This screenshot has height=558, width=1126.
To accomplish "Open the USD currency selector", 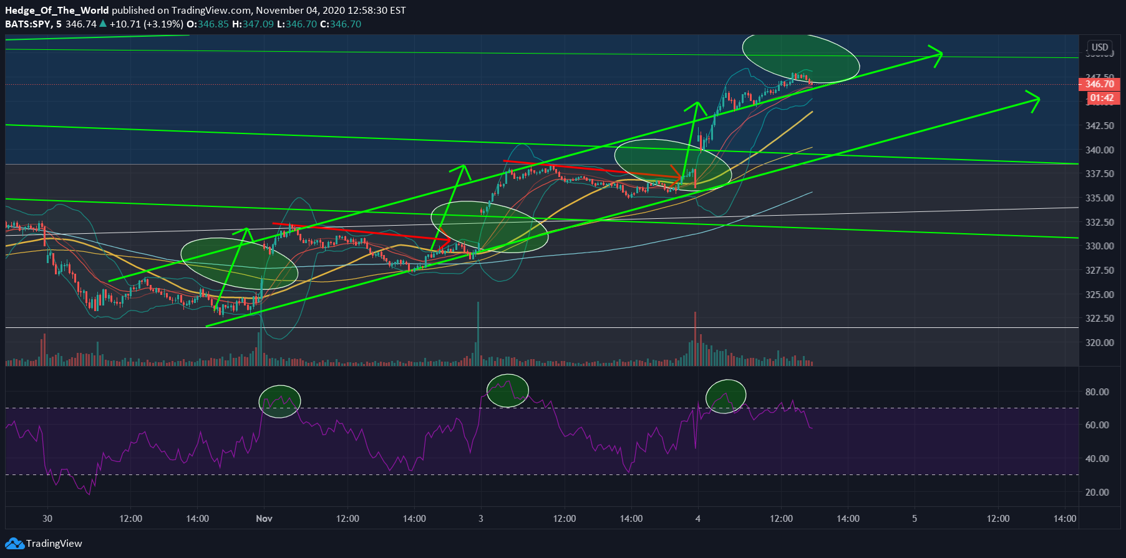I will point(1100,47).
